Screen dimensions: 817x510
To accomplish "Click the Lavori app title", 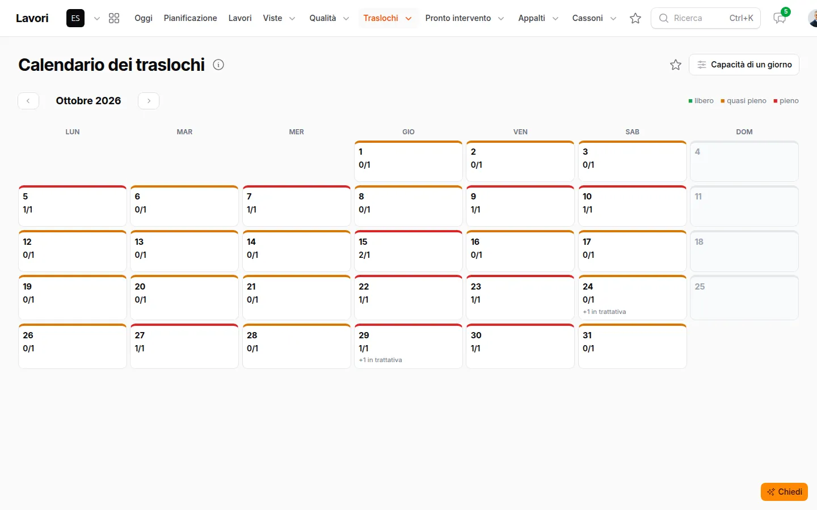I will point(32,18).
